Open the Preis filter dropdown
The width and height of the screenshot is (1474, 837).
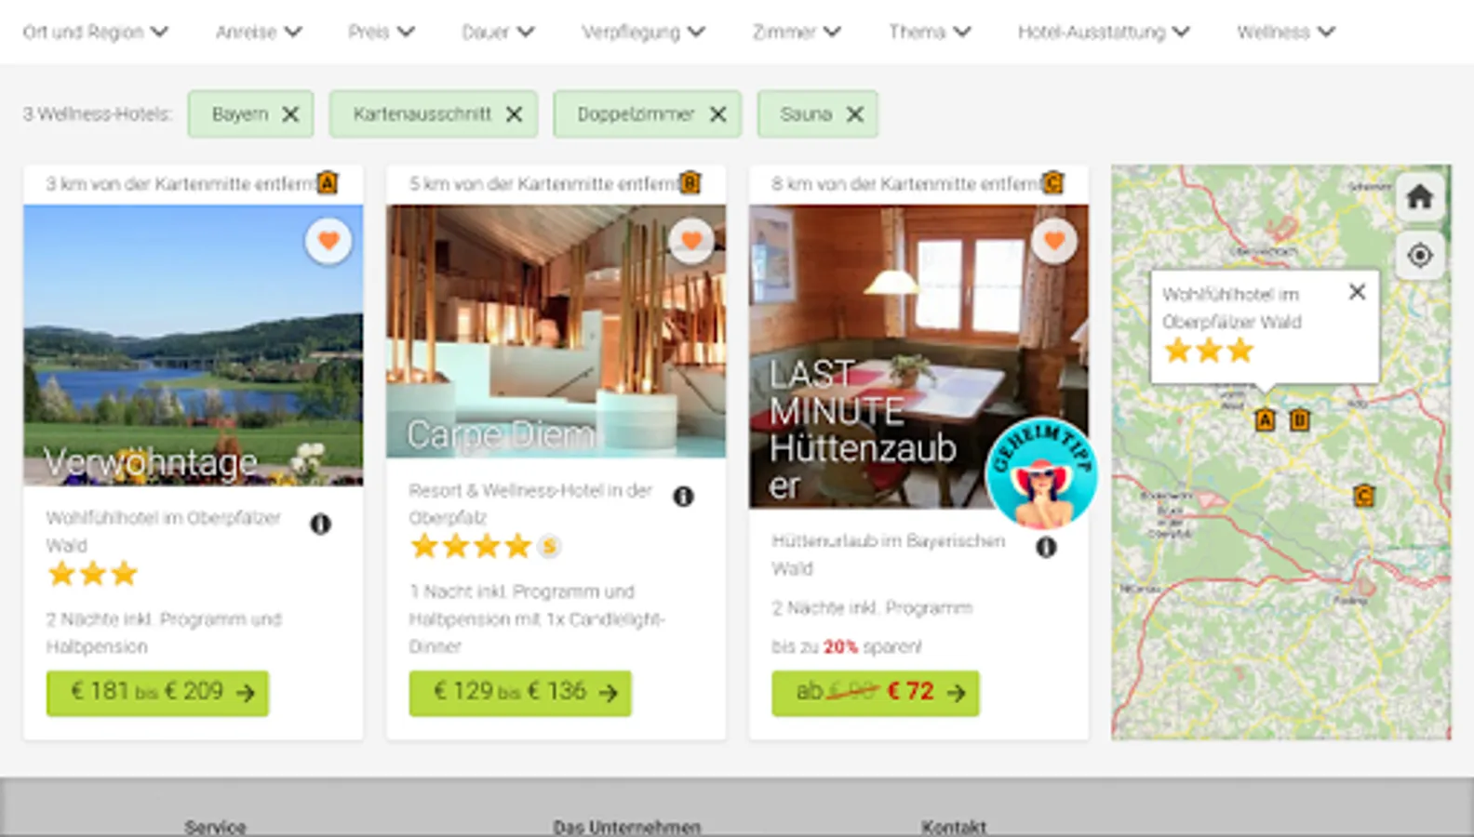point(382,32)
